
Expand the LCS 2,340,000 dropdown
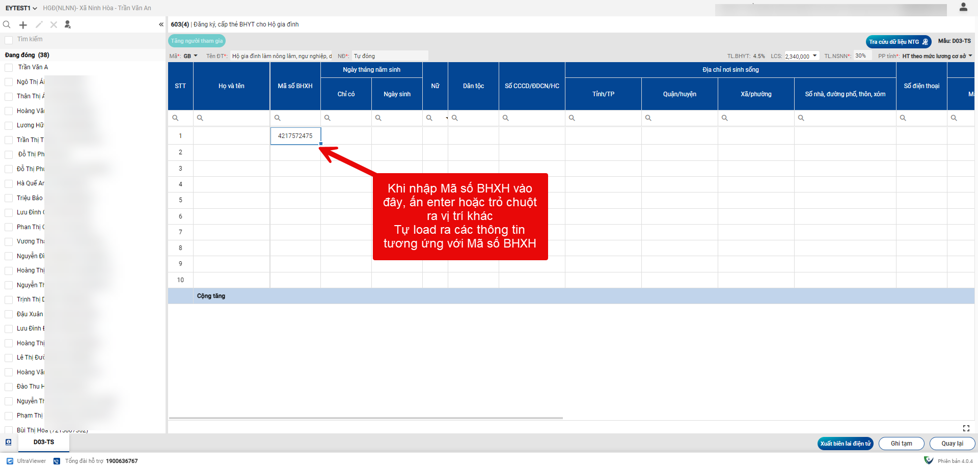[x=814, y=56]
